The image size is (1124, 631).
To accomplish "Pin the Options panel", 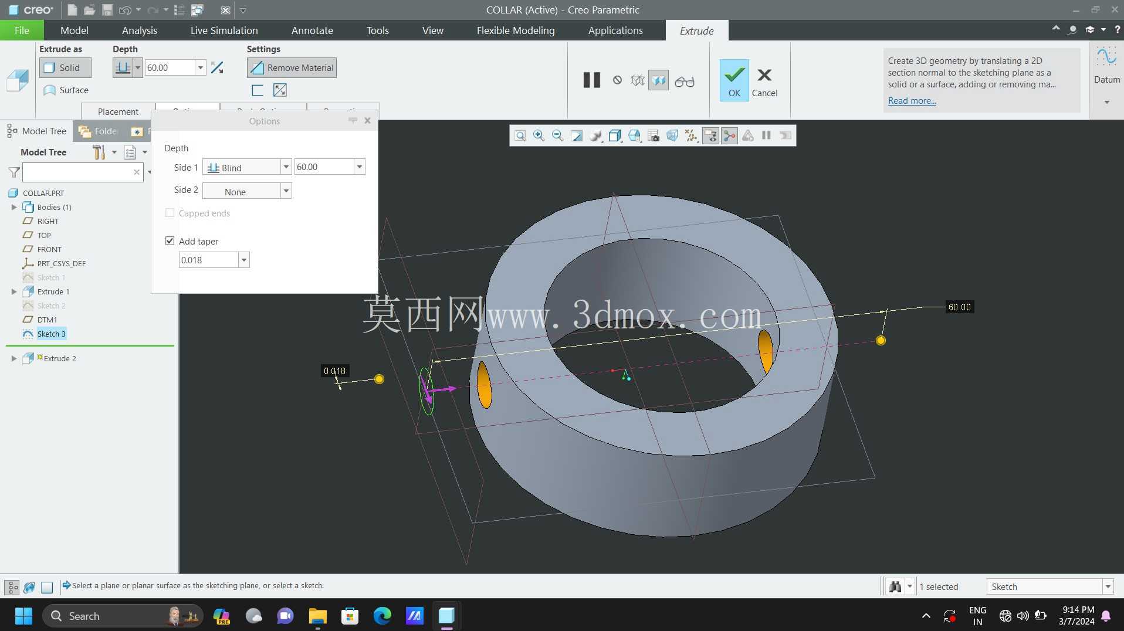I will 353,120.
